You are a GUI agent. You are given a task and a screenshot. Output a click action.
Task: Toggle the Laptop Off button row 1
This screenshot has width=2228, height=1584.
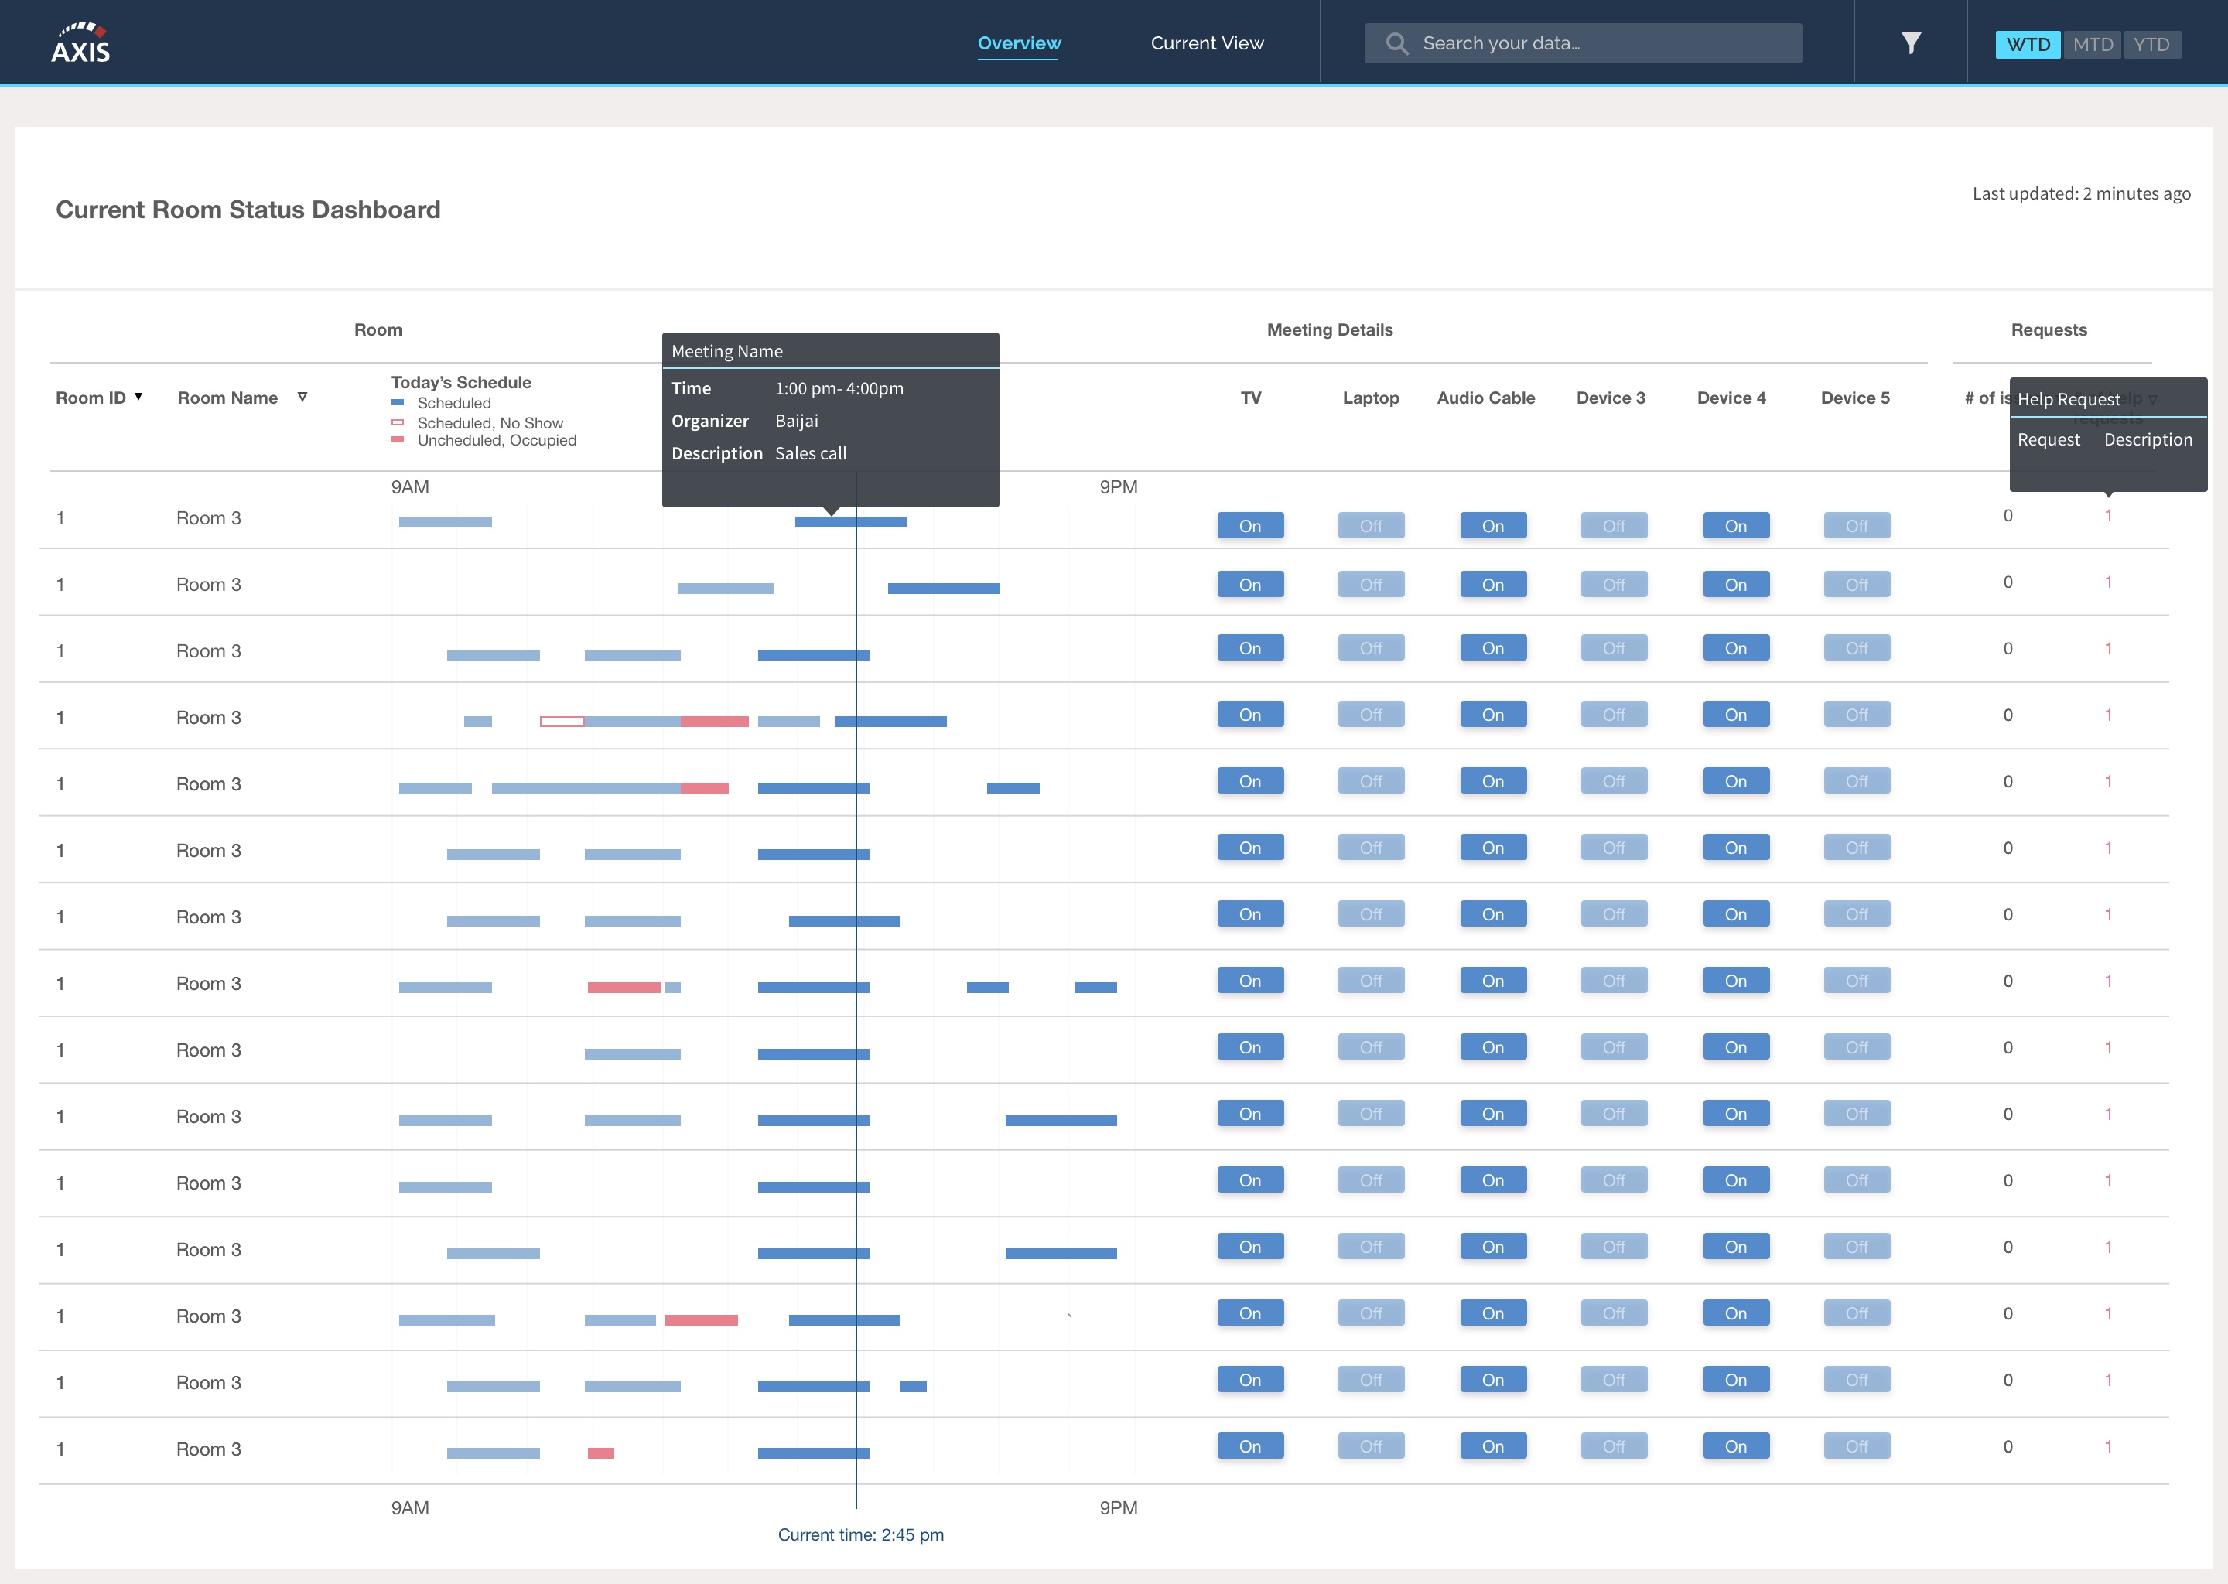[1369, 520]
